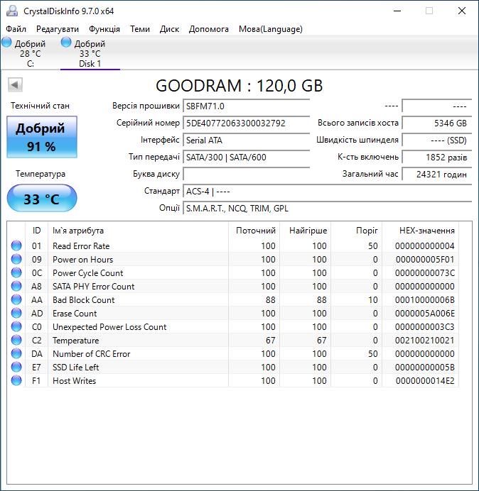Open the Диск menu
Screen dimensions: 479x491
(x=169, y=29)
